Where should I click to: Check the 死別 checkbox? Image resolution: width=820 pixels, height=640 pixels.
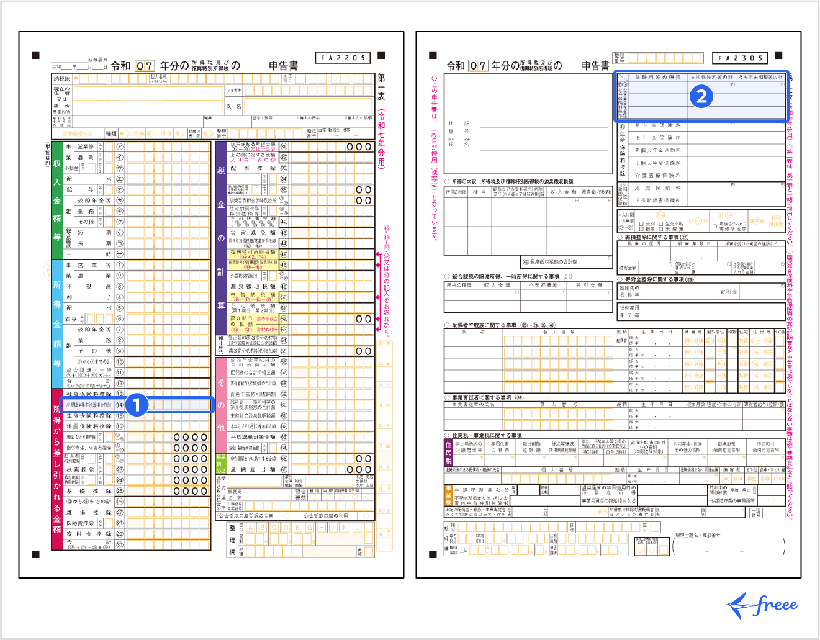coord(641,223)
